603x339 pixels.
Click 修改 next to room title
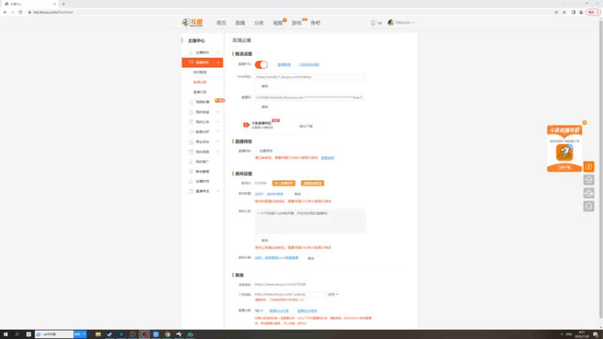click(x=297, y=194)
